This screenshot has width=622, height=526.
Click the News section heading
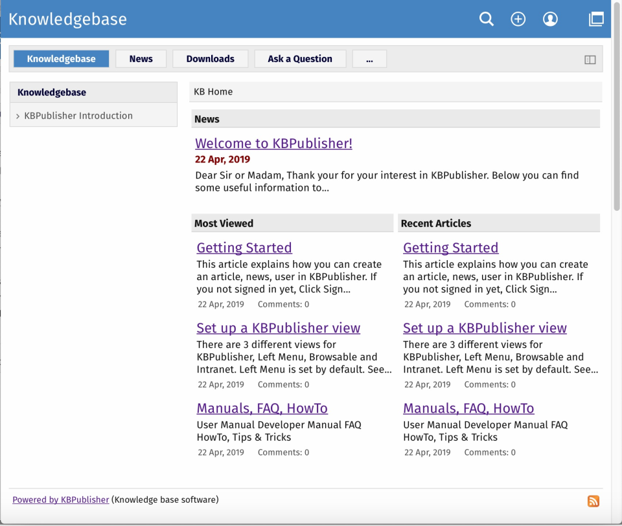(207, 119)
